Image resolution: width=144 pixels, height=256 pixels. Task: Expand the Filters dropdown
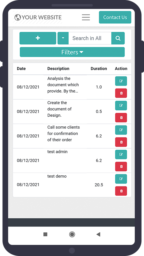pos(72,52)
